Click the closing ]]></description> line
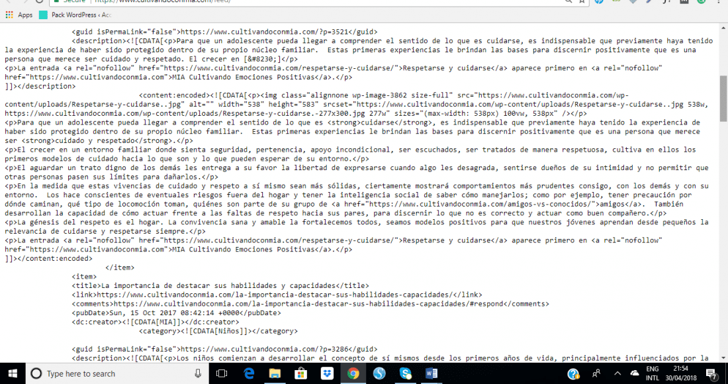This screenshot has width=728, height=384. [x=40, y=86]
